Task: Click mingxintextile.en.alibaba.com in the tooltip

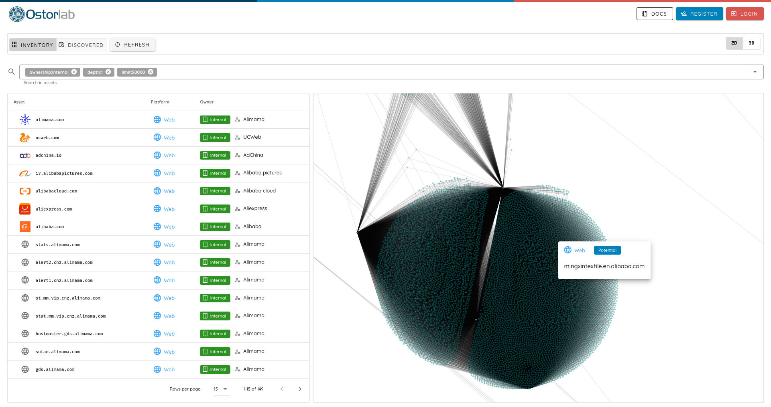Action: 604,266
